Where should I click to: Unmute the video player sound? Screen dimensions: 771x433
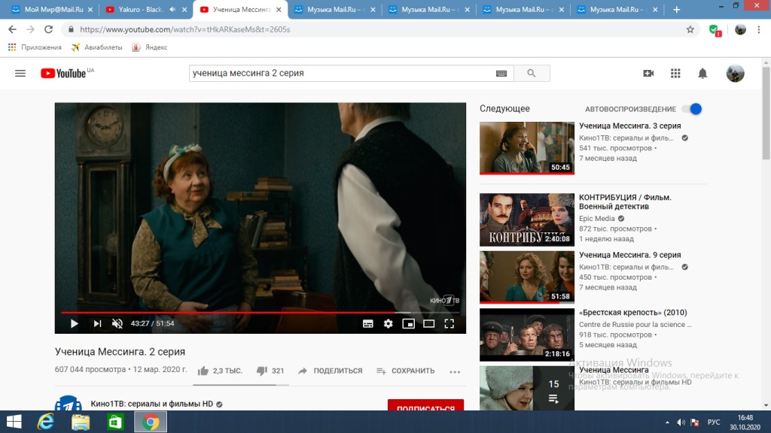pos(117,323)
